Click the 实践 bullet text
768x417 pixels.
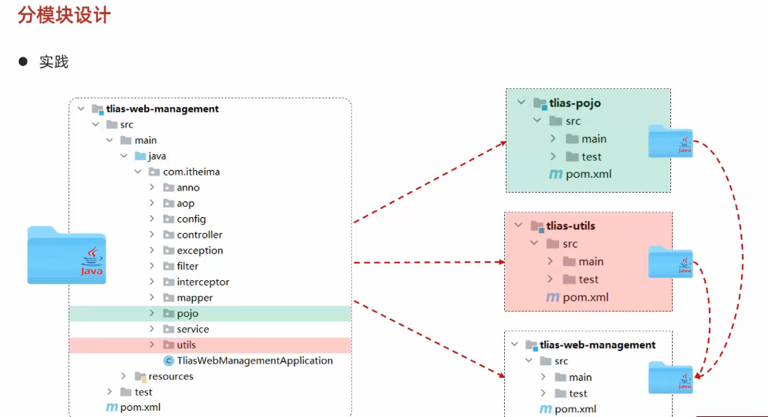54,62
